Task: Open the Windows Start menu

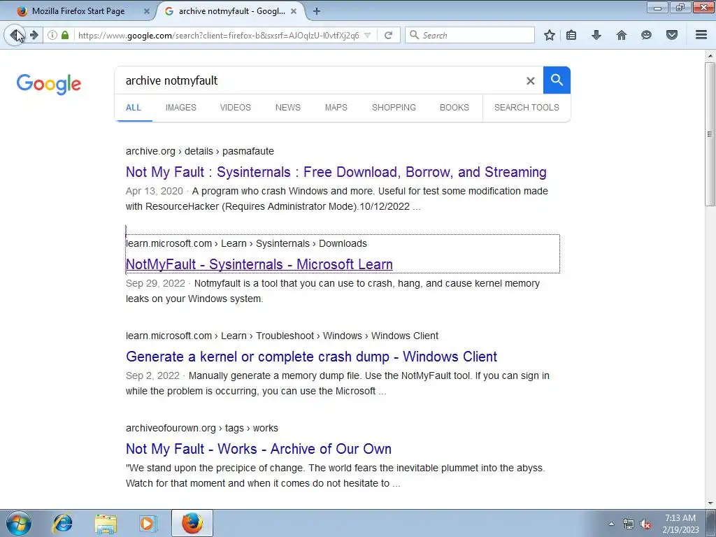Action: (x=19, y=523)
